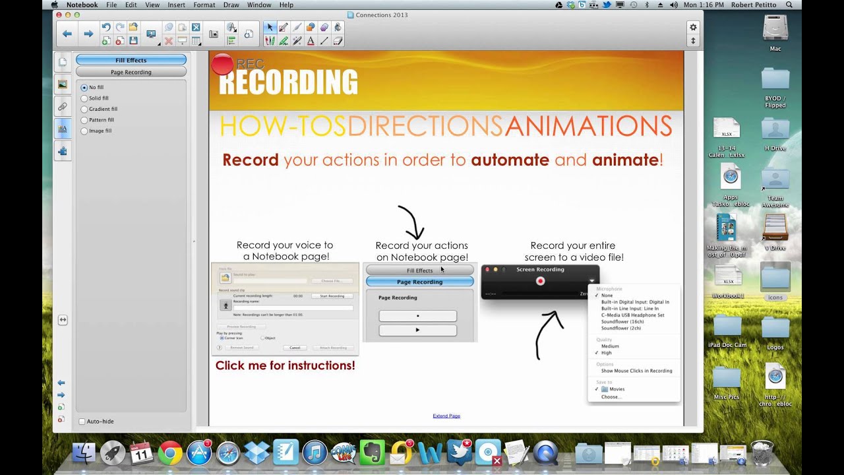Move toolbar with up-down arrow button
Viewport: 844px width, 475px height.
(693, 41)
